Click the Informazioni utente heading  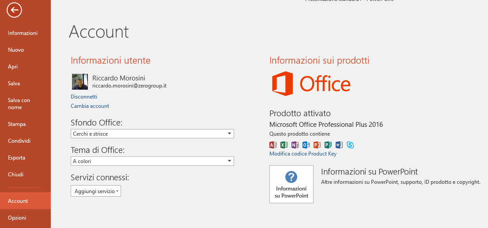(x=110, y=61)
